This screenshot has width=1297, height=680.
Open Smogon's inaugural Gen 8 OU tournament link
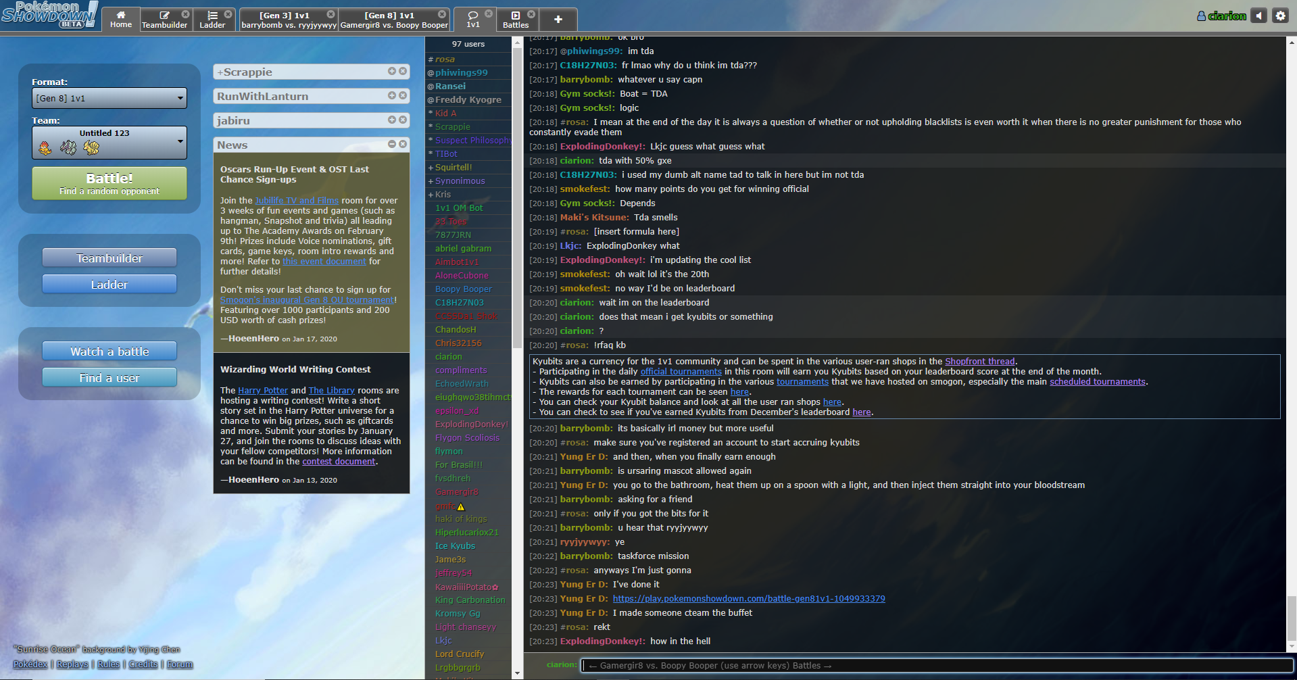tap(307, 300)
